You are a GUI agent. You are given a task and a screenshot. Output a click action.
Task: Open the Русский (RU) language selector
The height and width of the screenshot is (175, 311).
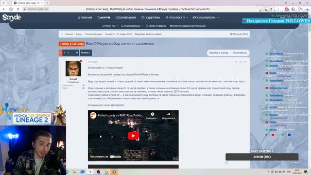tap(239, 34)
